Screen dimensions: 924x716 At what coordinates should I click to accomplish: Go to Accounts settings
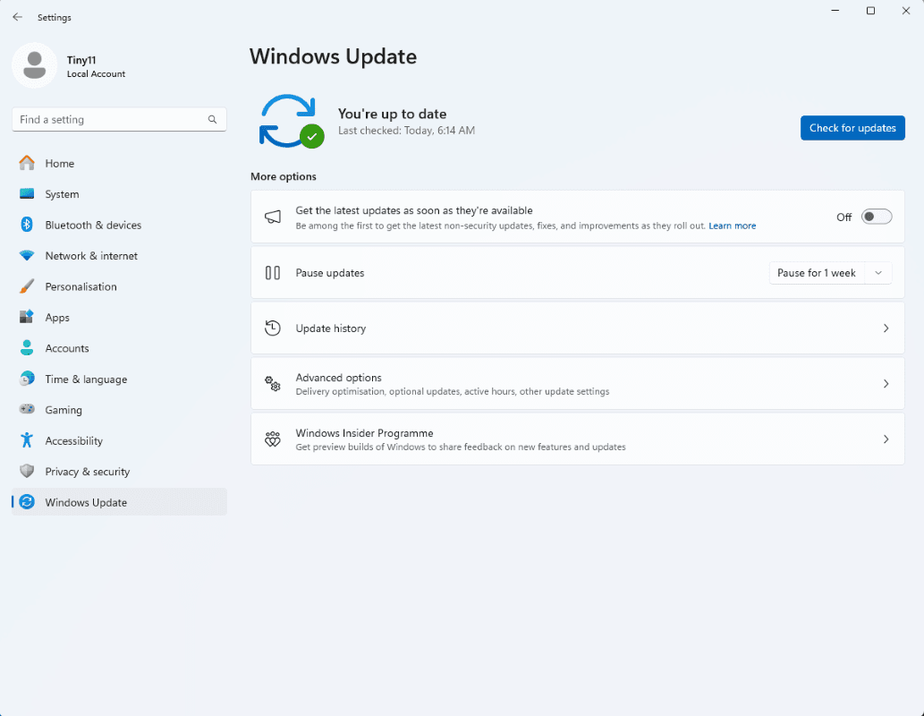[x=119, y=348]
